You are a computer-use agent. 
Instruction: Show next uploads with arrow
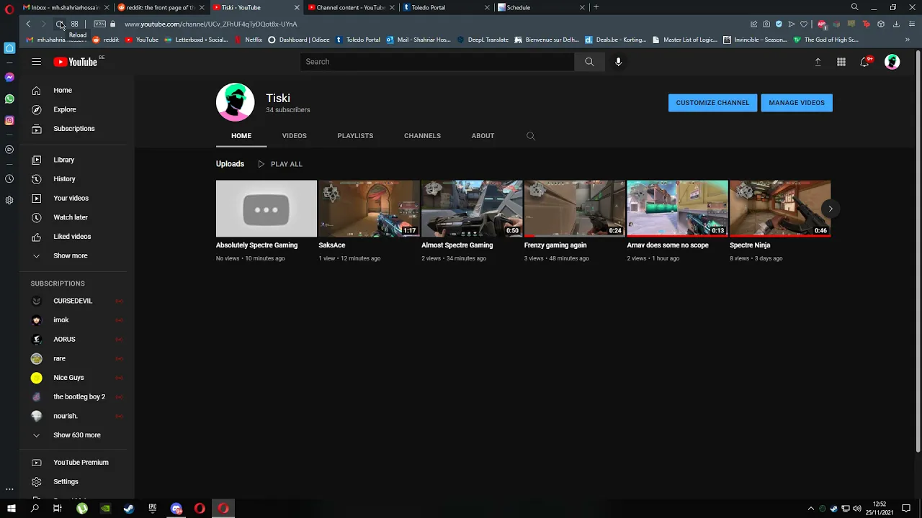[830, 209]
